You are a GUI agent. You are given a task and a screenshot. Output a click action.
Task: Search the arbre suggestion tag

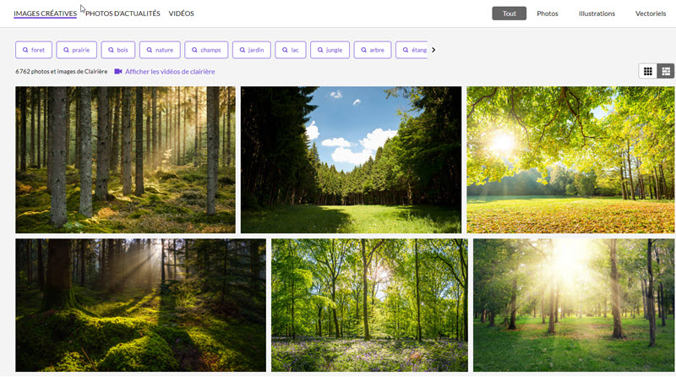pyautogui.click(x=373, y=50)
